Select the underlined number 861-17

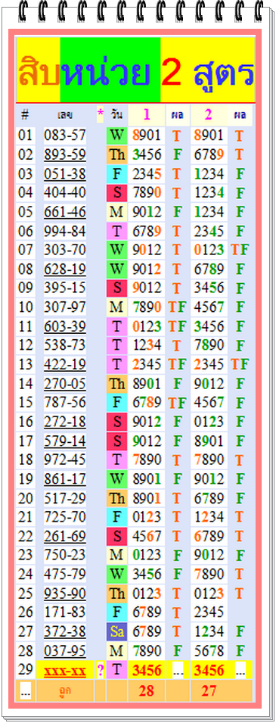(x=65, y=479)
